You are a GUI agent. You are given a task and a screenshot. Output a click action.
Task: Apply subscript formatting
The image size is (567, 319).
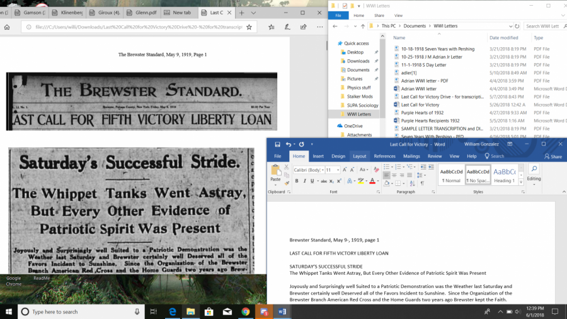tap(331, 181)
